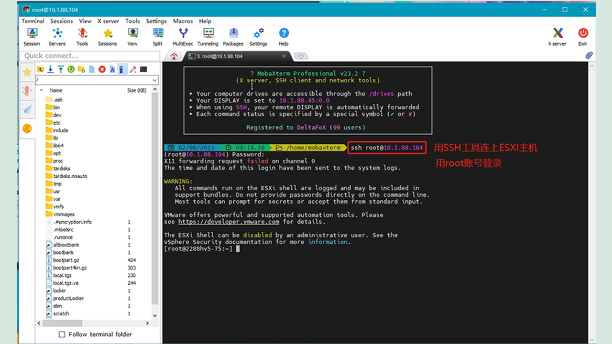Open the Servers tool

(x=57, y=37)
